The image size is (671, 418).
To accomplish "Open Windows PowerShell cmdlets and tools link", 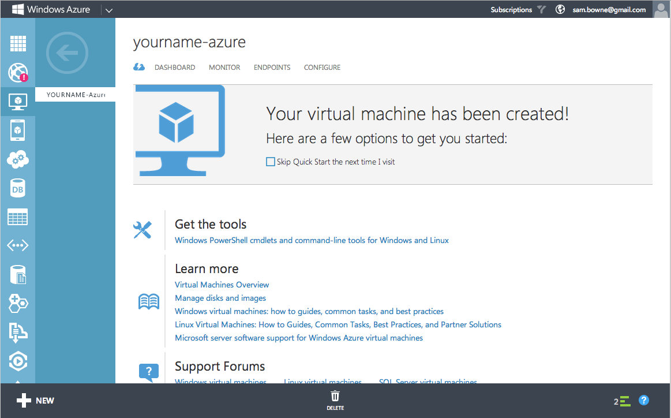I will point(312,240).
